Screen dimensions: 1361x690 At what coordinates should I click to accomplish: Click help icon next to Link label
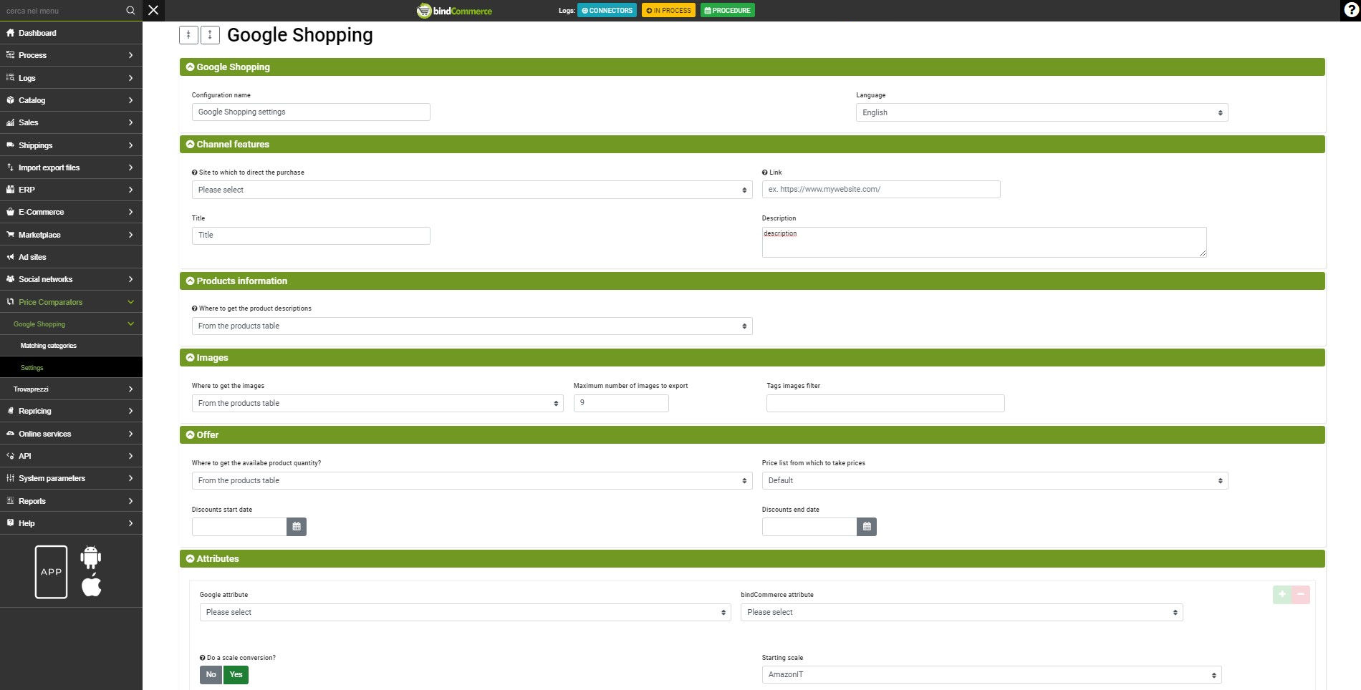764,172
